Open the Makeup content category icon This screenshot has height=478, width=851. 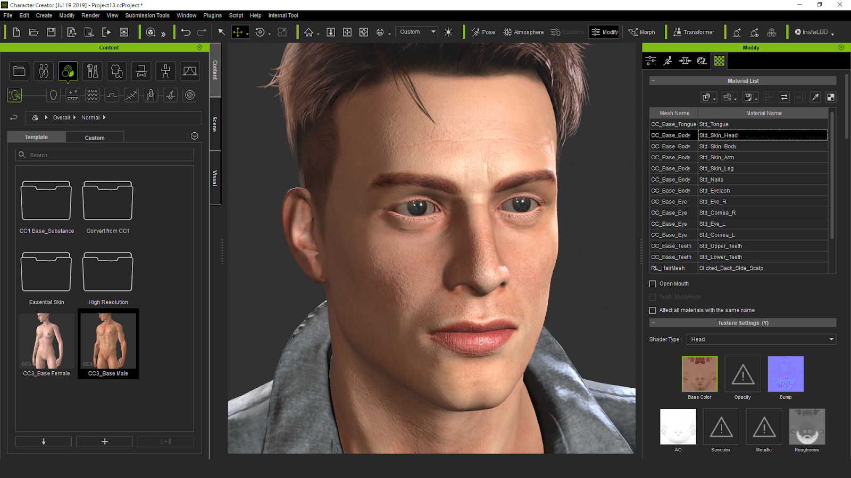pyautogui.click(x=93, y=71)
